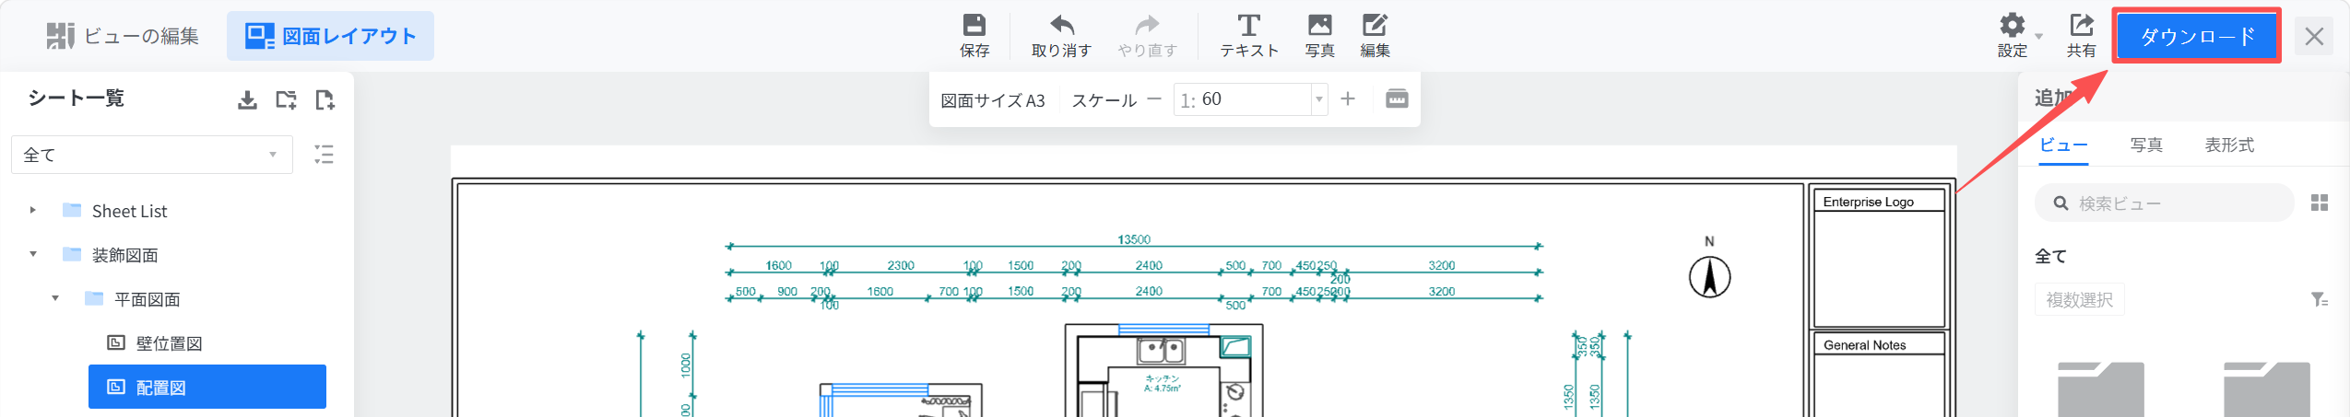Open the 設定 settings gear

point(2012,35)
